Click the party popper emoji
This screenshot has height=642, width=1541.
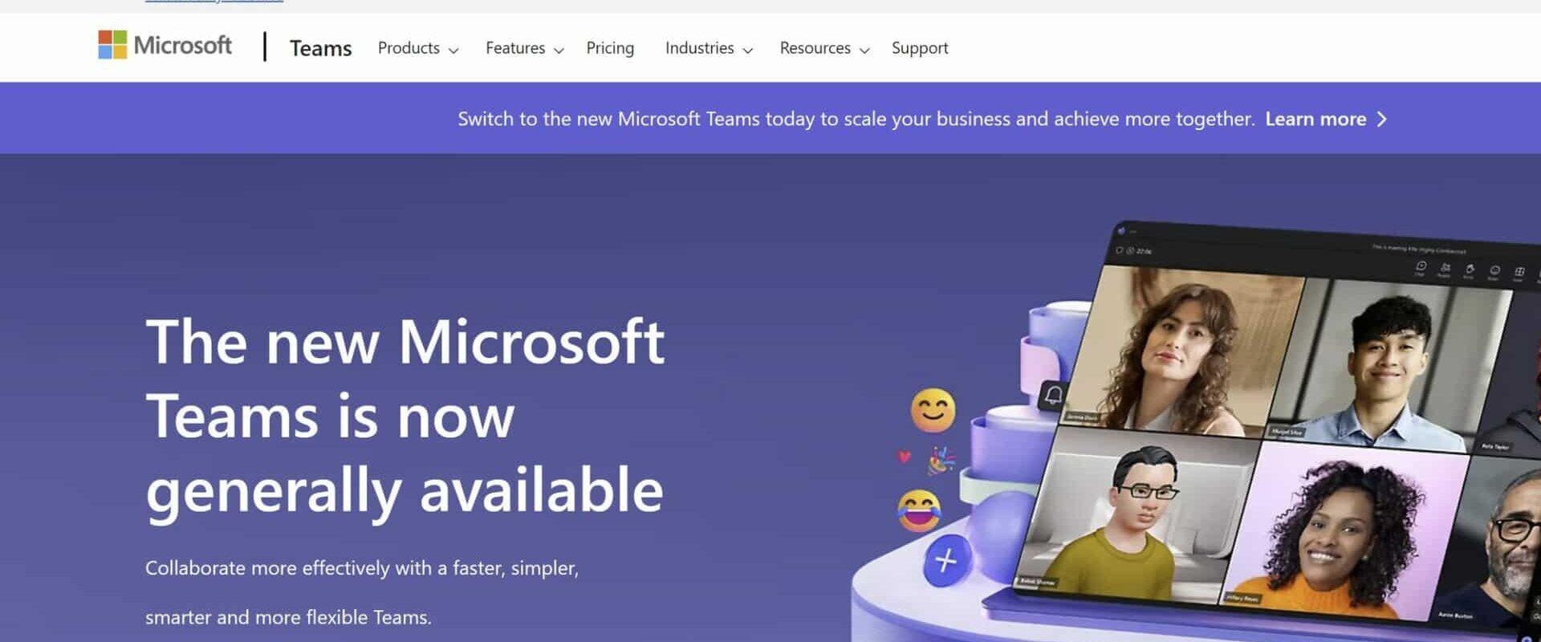click(x=941, y=461)
